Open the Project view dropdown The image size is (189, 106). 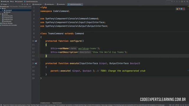point(5,4)
